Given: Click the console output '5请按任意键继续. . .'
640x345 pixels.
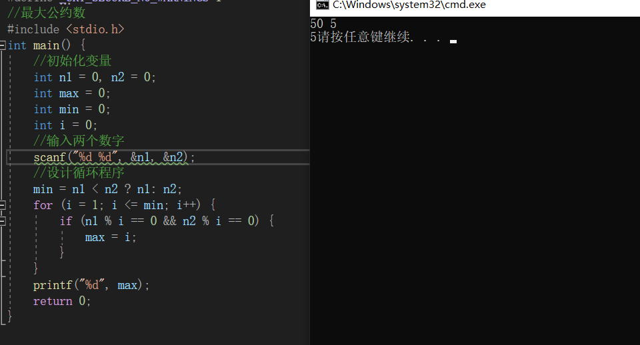Looking at the screenshot, I should coord(376,37).
